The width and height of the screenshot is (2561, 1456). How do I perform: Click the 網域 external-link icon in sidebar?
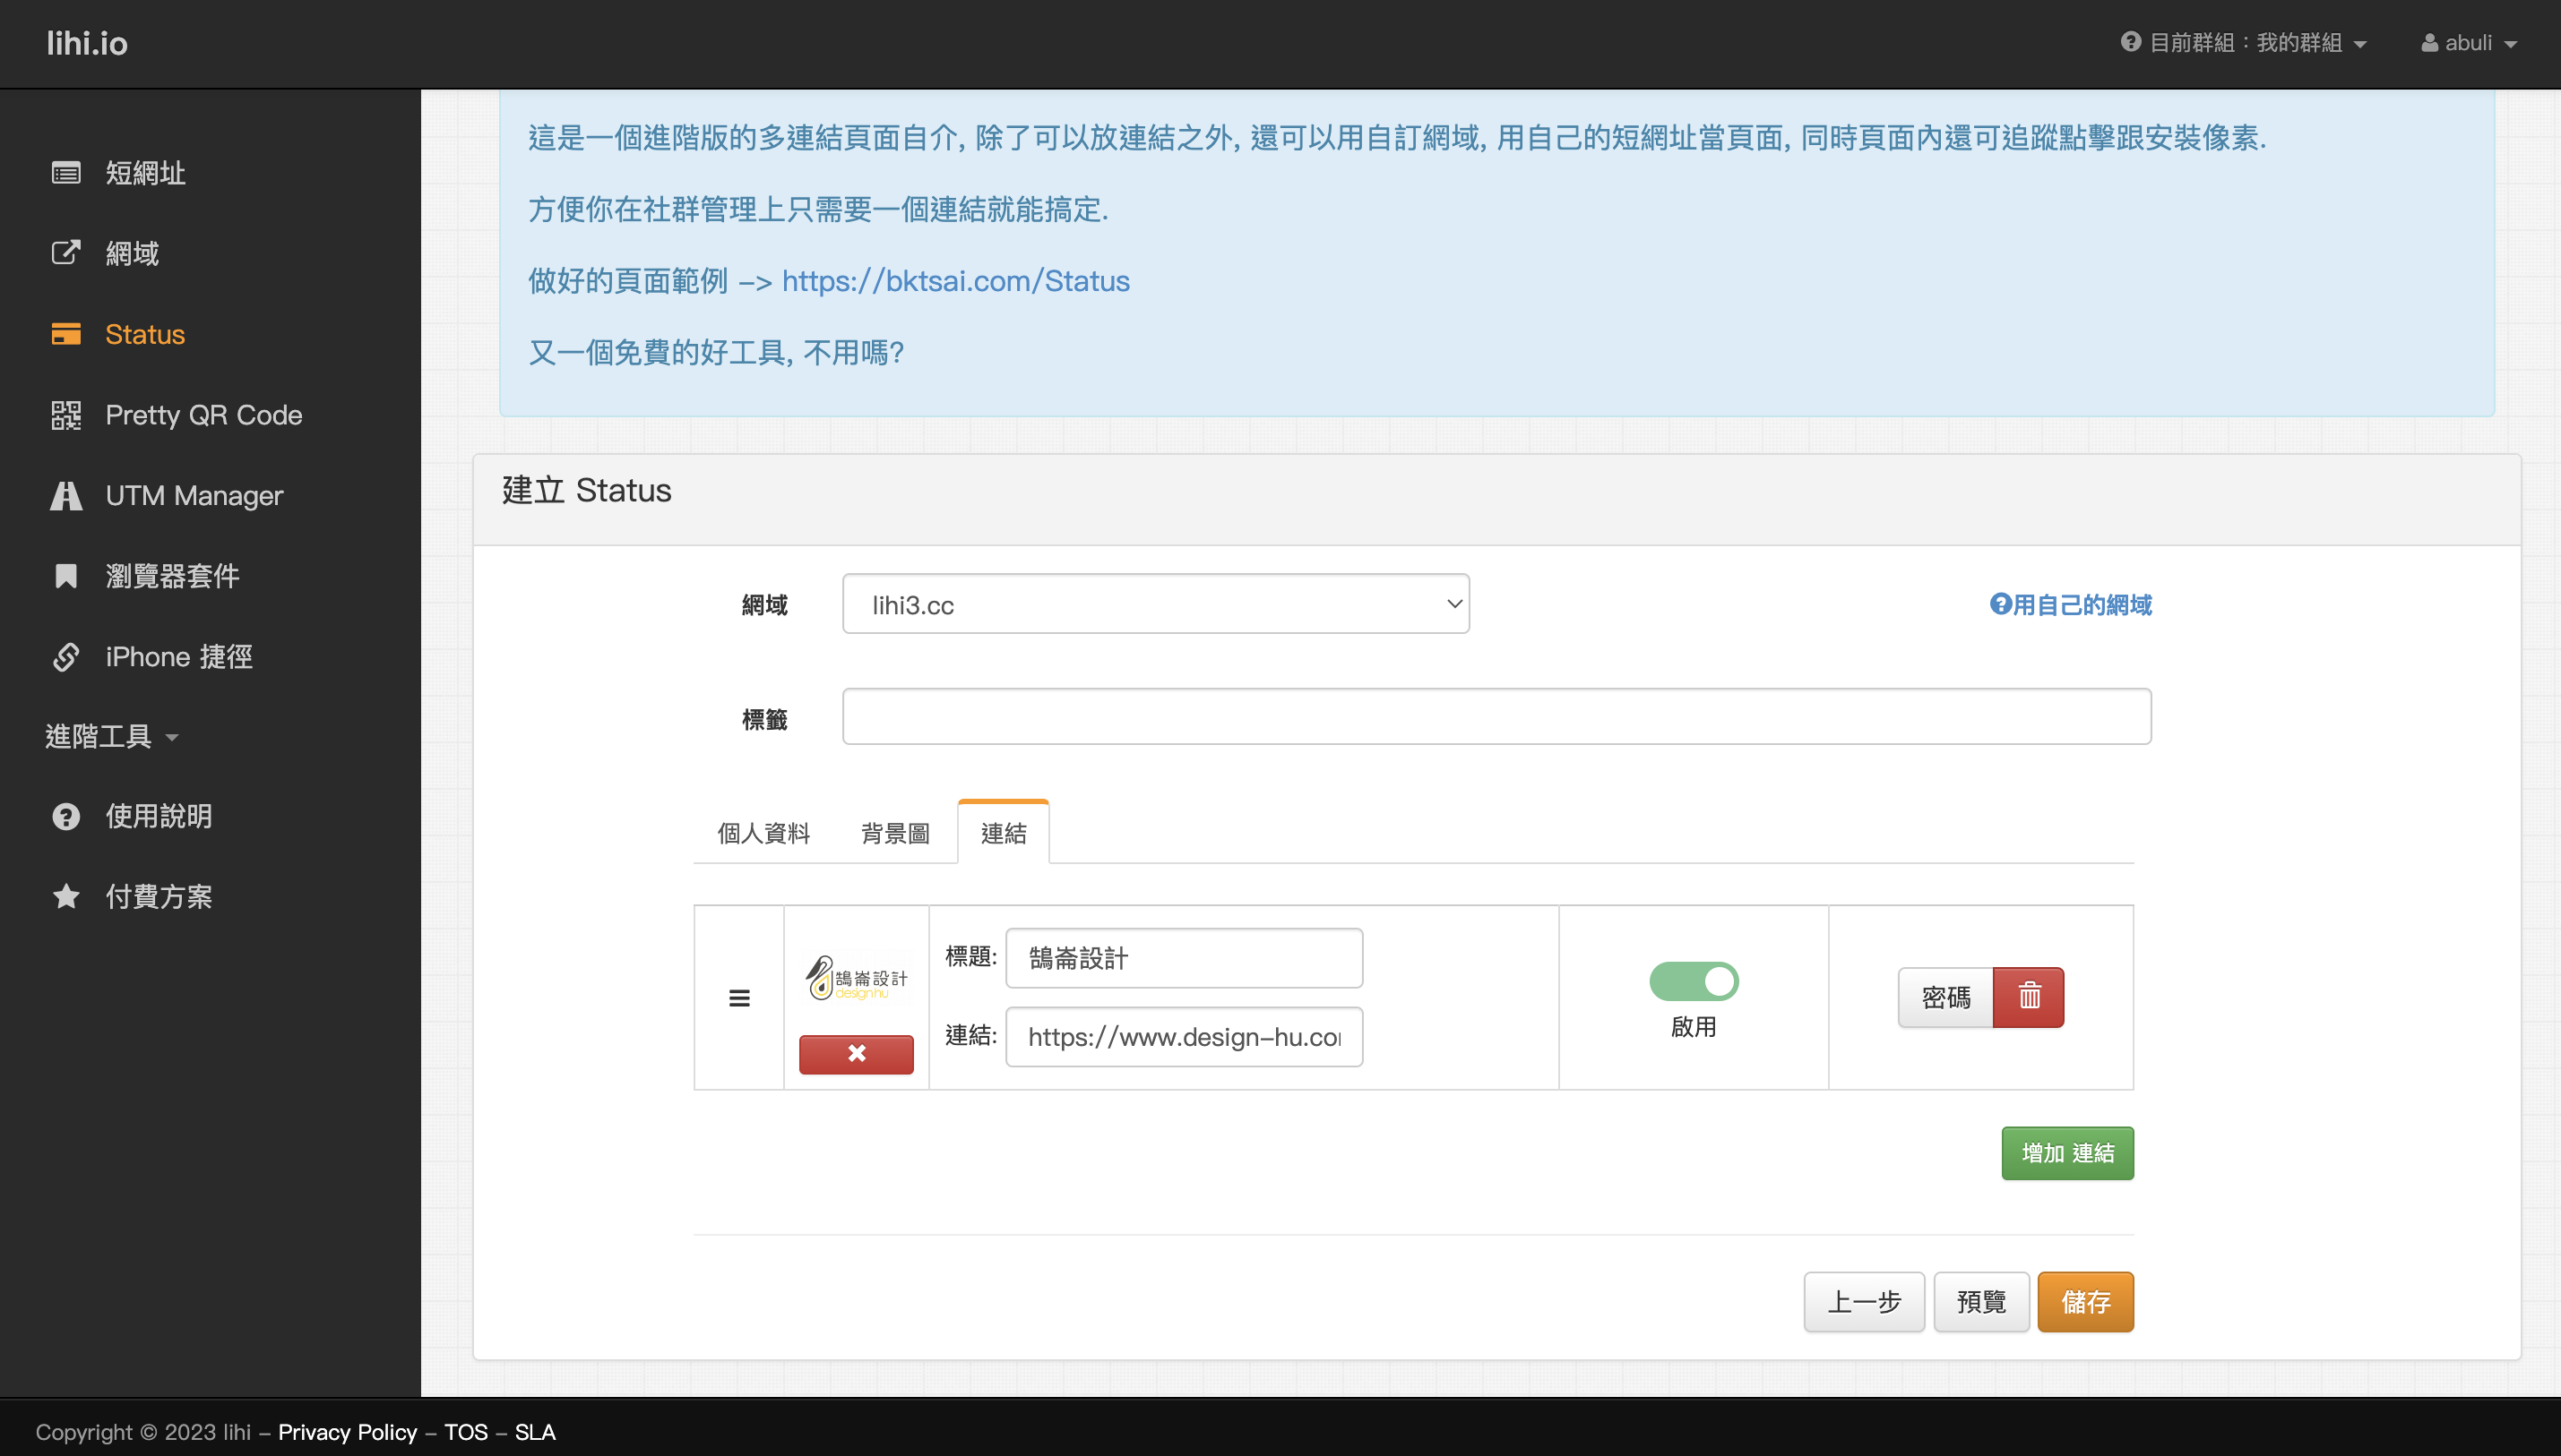pos(66,253)
